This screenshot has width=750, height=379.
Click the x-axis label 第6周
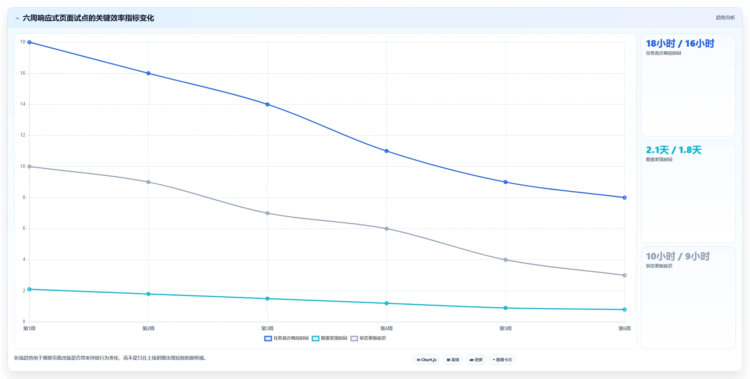pos(625,328)
